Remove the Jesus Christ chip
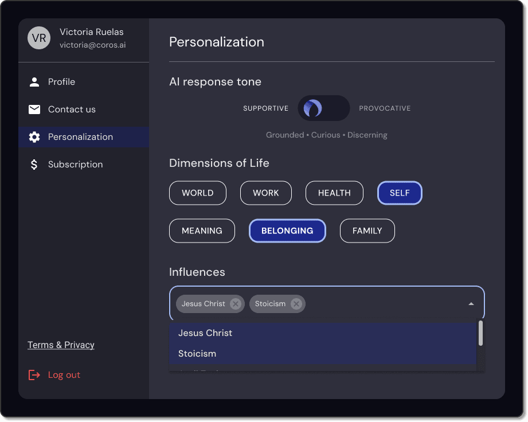Viewport: 528px width, 422px height. [236, 304]
